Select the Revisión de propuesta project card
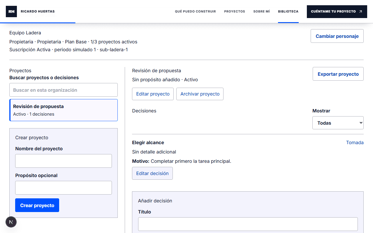 coord(64,110)
